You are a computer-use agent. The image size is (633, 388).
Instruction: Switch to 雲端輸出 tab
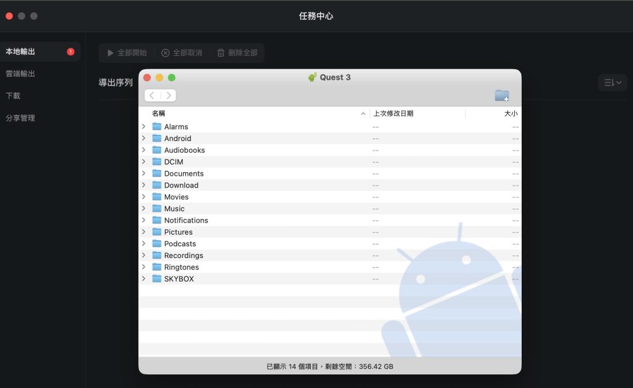(20, 74)
